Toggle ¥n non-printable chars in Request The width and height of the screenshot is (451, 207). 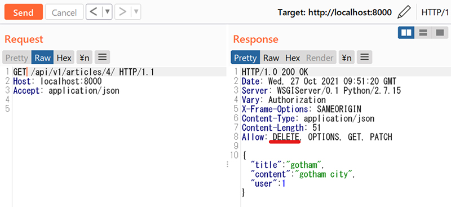coord(85,58)
